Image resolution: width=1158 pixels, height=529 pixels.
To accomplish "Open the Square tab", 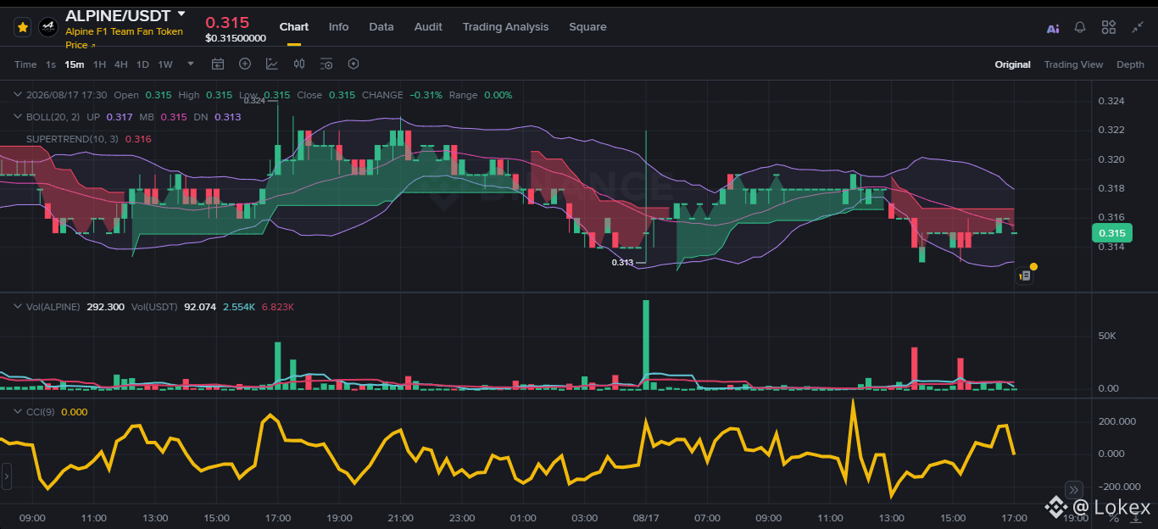I will tap(587, 27).
